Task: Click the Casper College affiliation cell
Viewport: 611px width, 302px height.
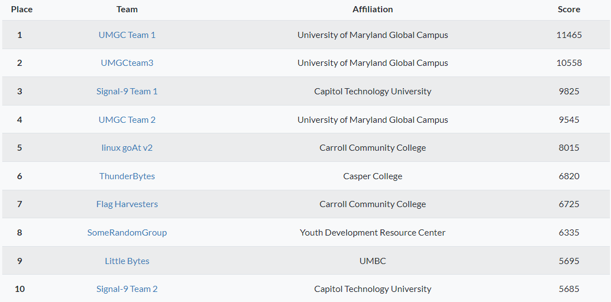Action: coord(373,176)
